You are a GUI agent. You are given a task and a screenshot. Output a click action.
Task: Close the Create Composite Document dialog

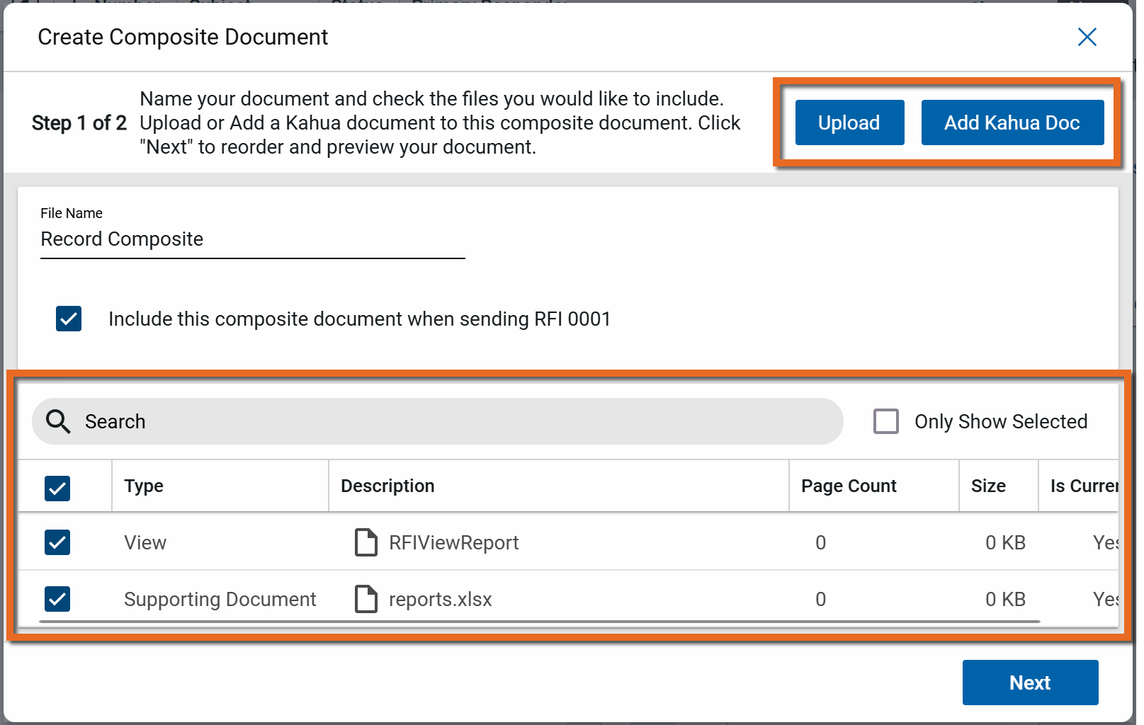coord(1087,37)
